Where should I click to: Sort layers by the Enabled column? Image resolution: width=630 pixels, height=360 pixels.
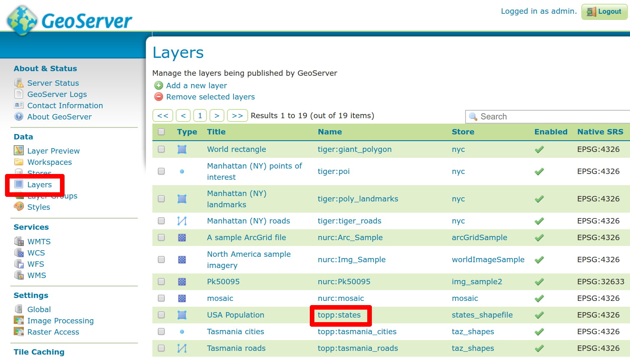551,132
